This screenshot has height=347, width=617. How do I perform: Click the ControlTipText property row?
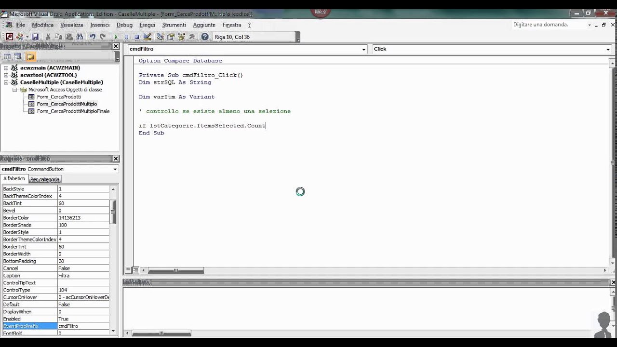(x=56, y=283)
